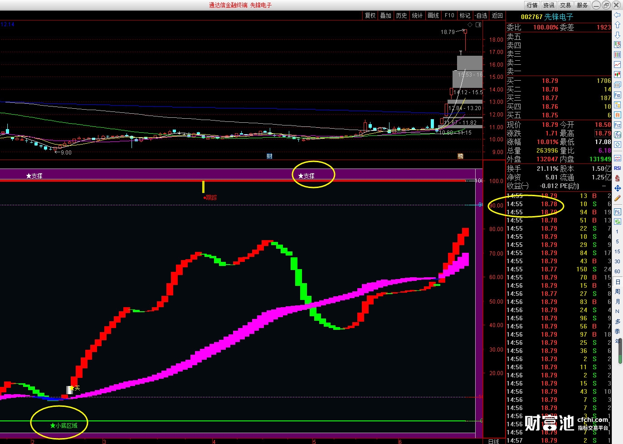Click the 财 marker on the price chart
This screenshot has width=623, height=444.
(269, 156)
